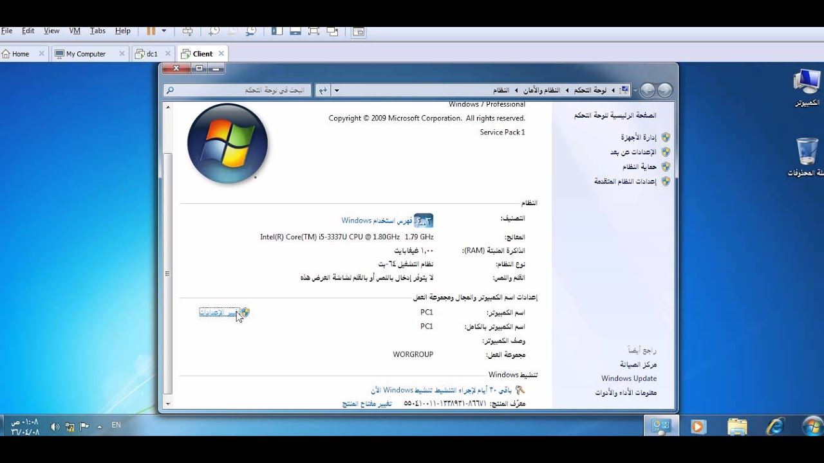Screen dimensions: 824x463
Task: Click the Control Panel search field
Action: (x=238, y=91)
